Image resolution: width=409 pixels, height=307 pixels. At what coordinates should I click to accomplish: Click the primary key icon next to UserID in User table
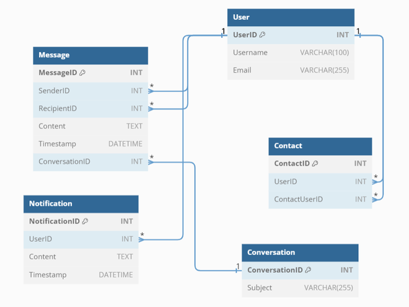(x=262, y=35)
